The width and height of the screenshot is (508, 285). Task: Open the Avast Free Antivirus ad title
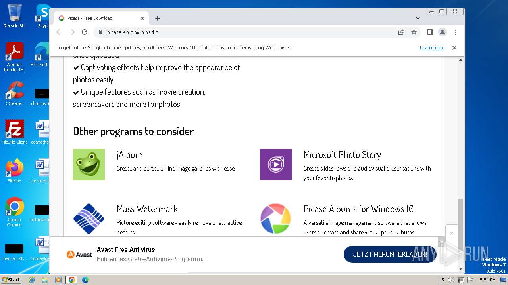(126, 249)
